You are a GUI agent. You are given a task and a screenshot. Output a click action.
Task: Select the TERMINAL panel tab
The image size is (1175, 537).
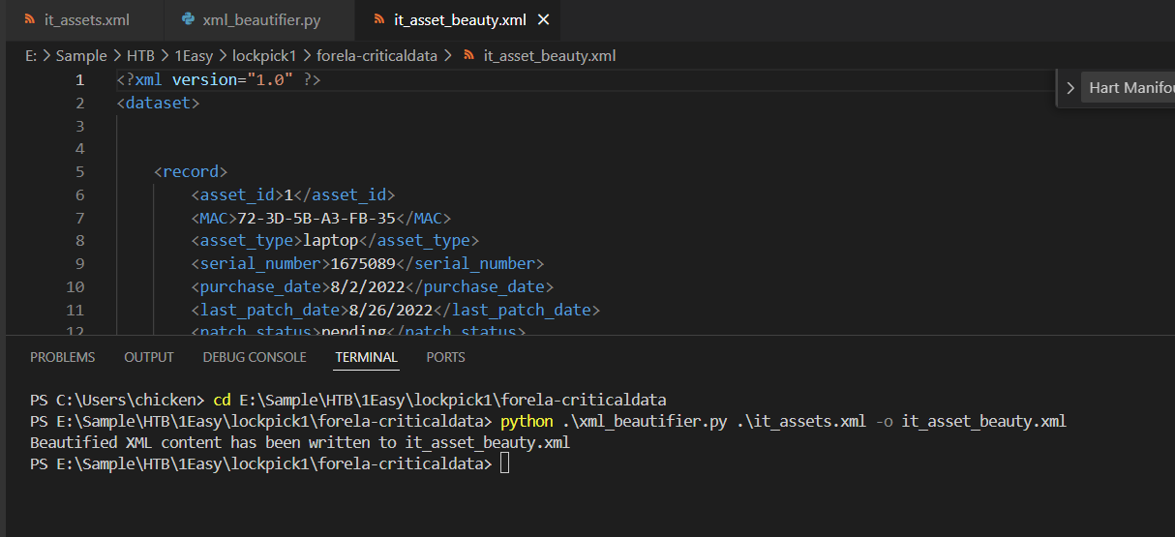366,357
